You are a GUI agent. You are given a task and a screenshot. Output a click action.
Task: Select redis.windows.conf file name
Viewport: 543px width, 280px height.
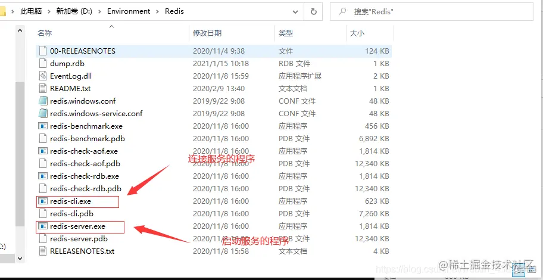pyautogui.click(x=83, y=101)
